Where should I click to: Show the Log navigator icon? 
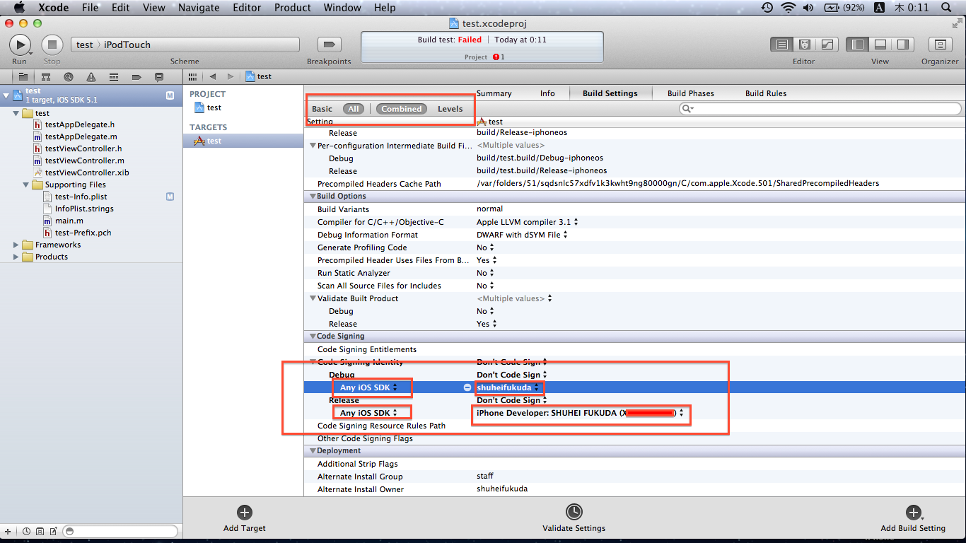click(x=159, y=76)
